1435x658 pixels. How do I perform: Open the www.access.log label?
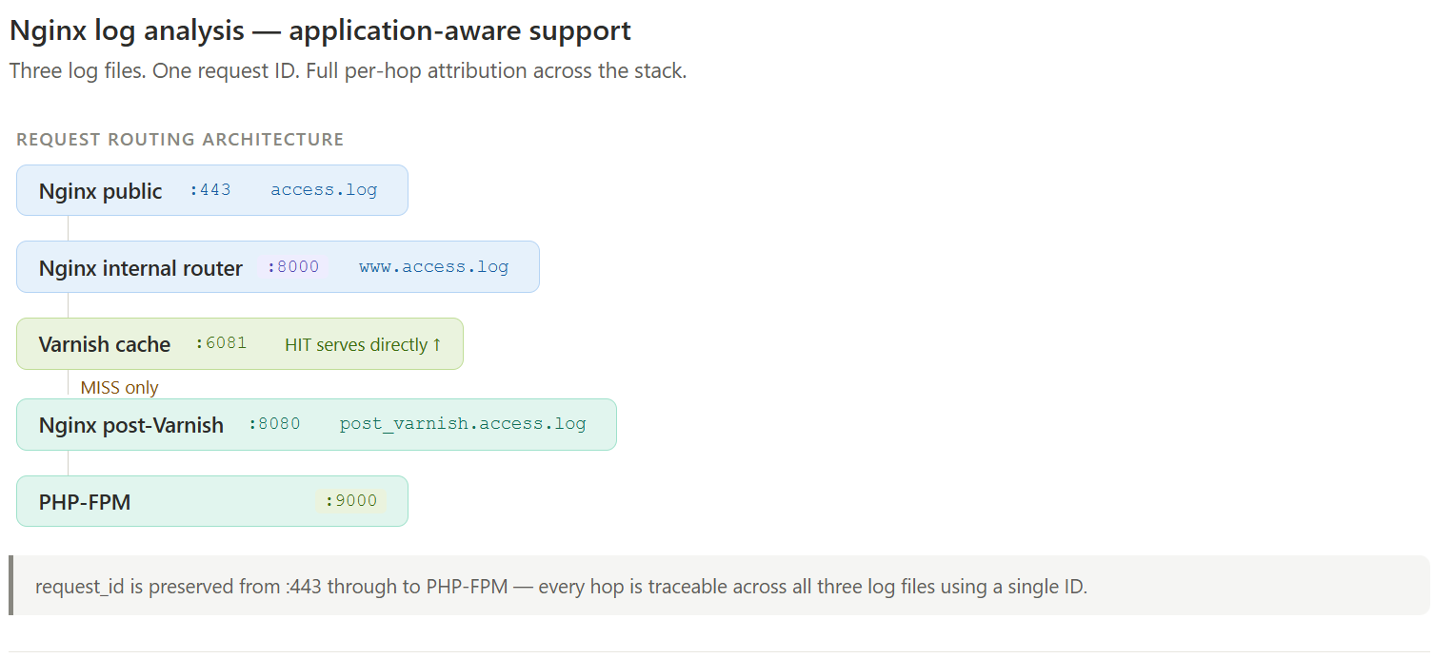click(x=433, y=267)
